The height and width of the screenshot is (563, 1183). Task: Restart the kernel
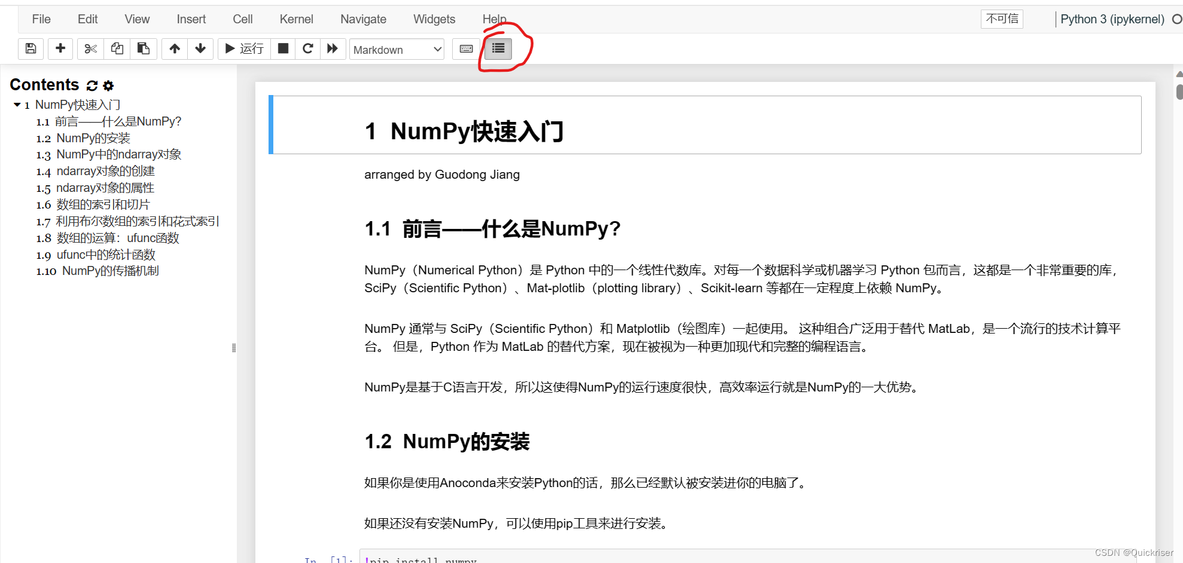pos(307,48)
